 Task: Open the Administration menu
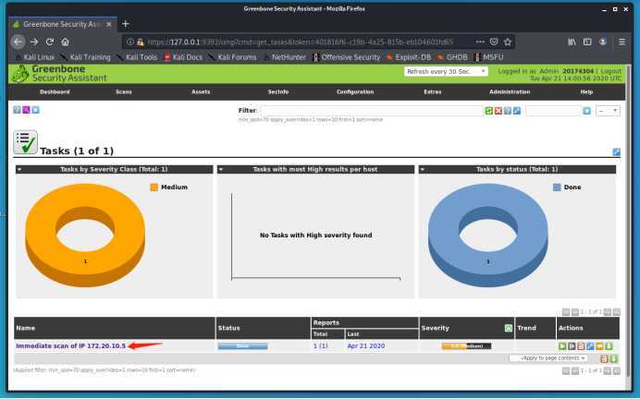pos(510,92)
